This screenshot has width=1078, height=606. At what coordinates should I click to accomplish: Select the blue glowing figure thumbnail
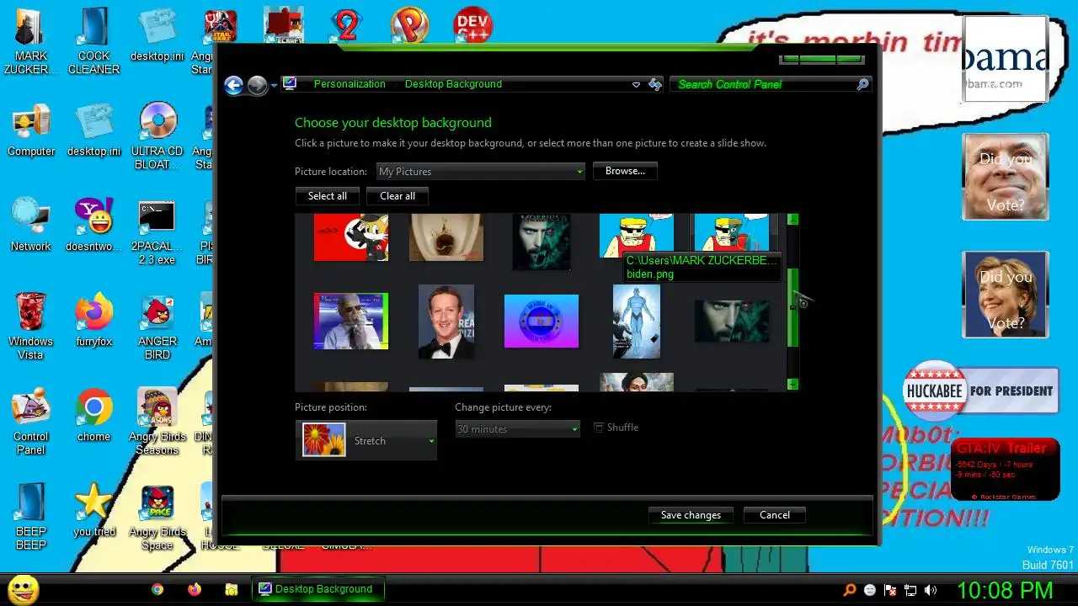tap(637, 321)
